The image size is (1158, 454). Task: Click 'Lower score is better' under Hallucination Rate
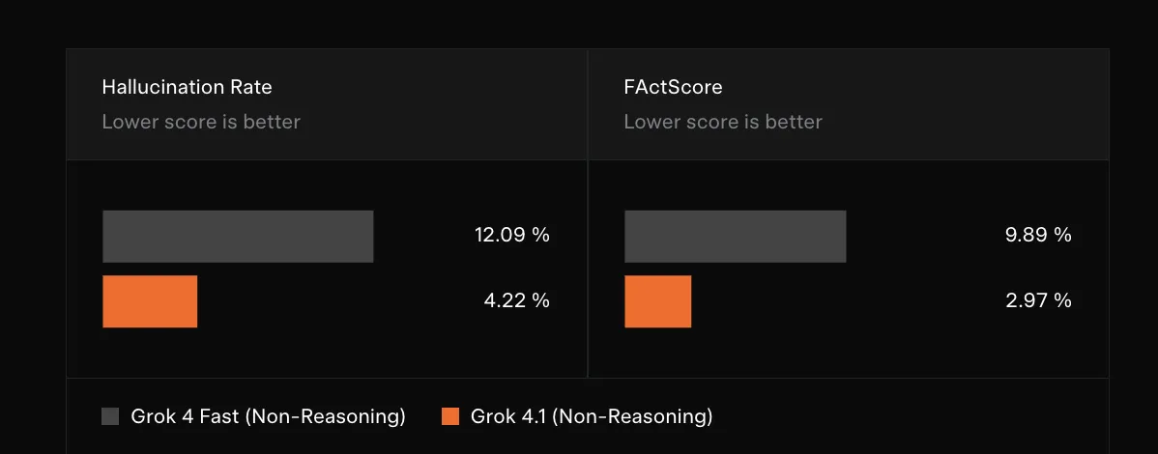[x=201, y=122]
